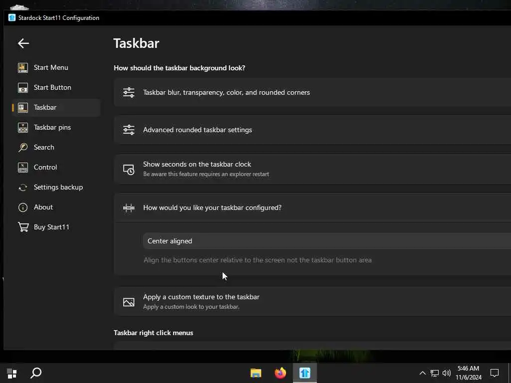
Task: Click the Start11 app icon on taskbar
Action: (x=305, y=373)
